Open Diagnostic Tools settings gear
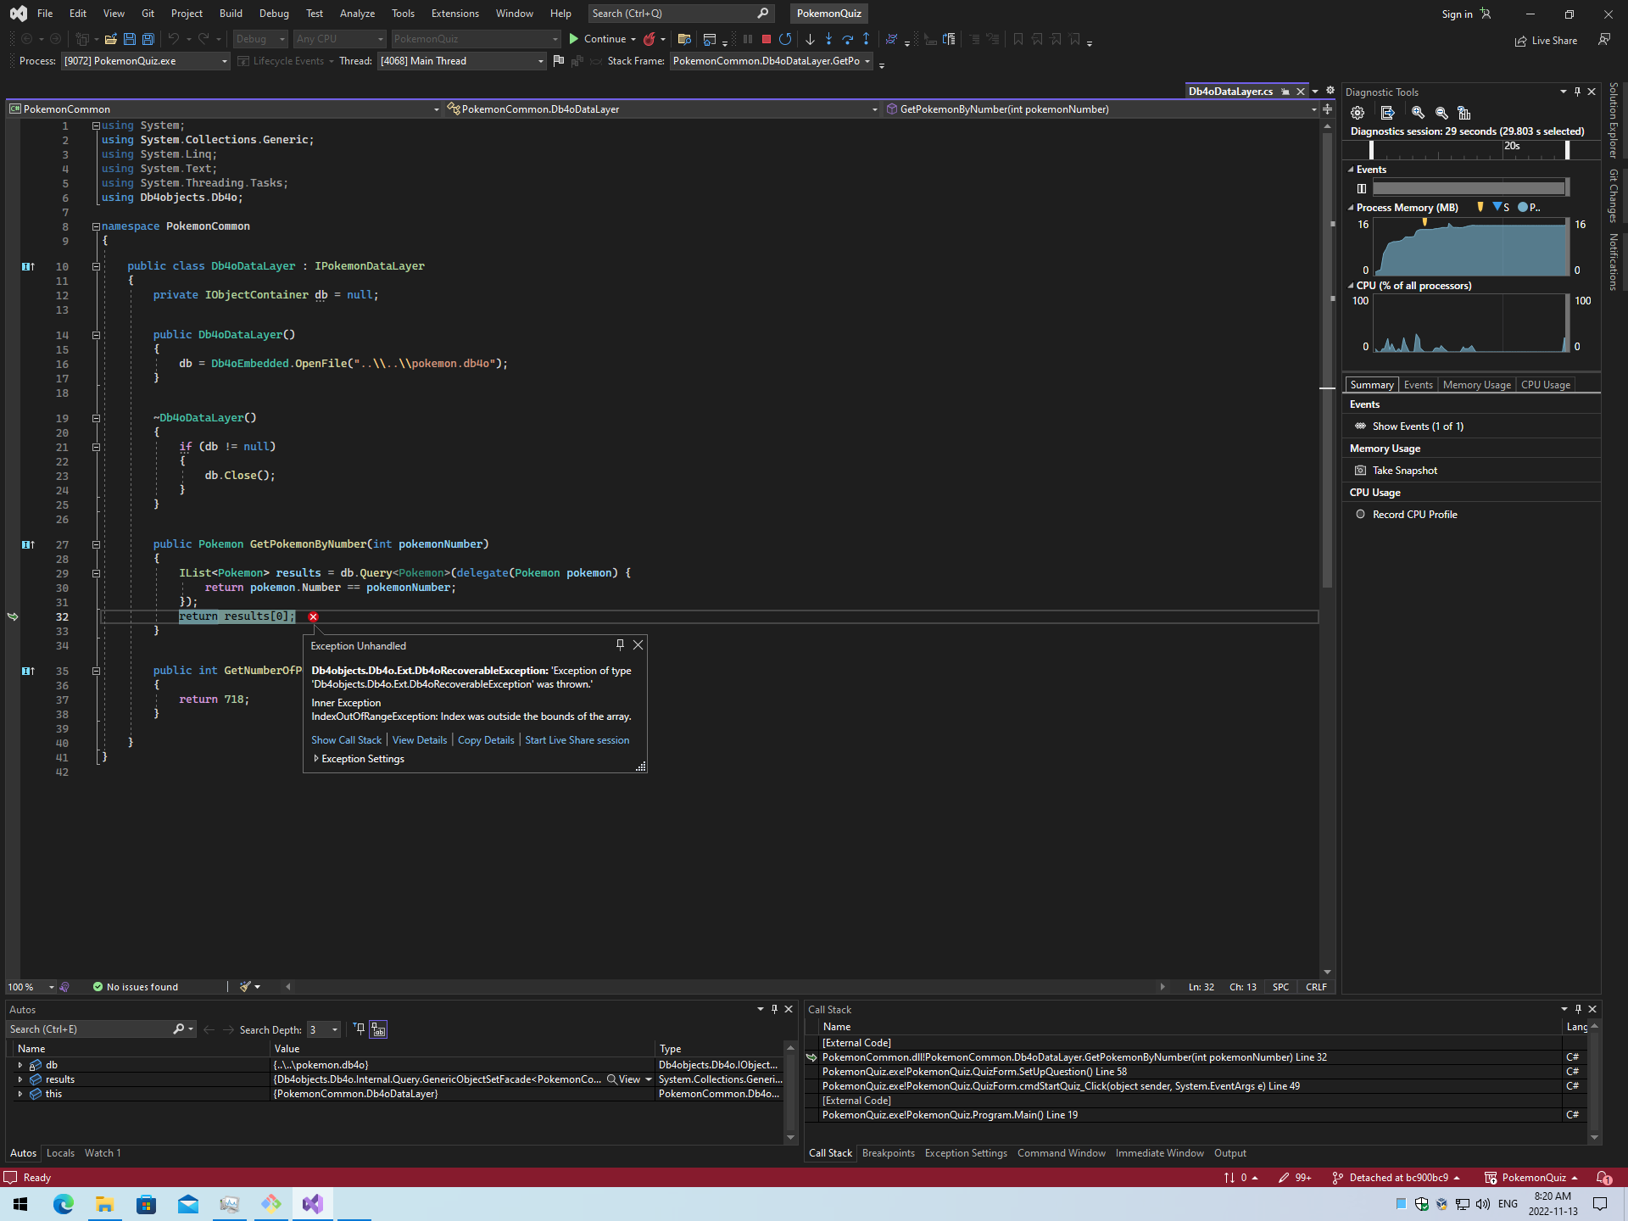The width and height of the screenshot is (1628, 1221). 1358,113
